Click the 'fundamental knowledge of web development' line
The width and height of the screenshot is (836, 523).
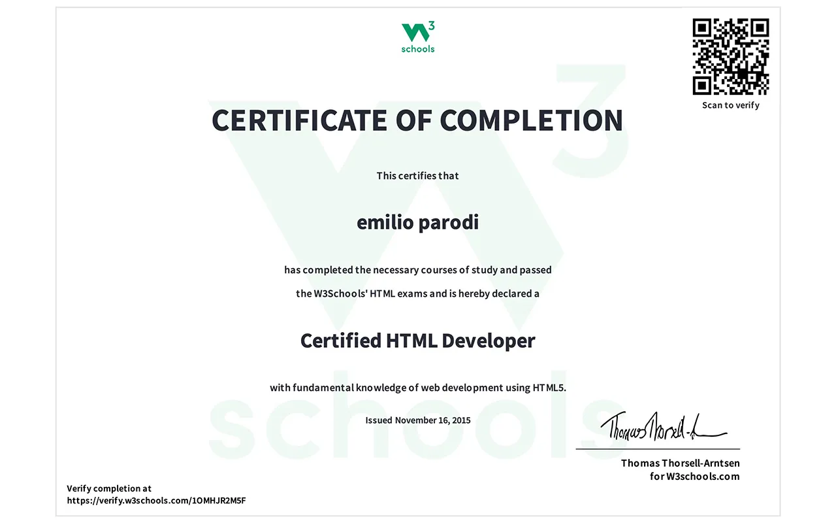417,388
